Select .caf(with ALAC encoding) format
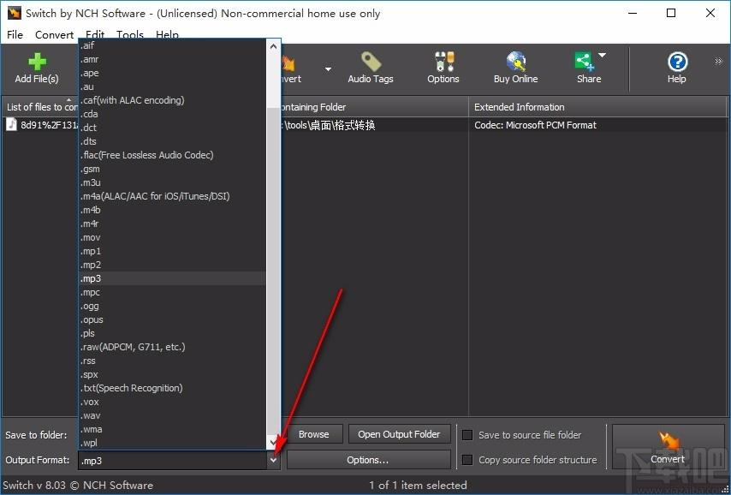The image size is (731, 495). 171,100
